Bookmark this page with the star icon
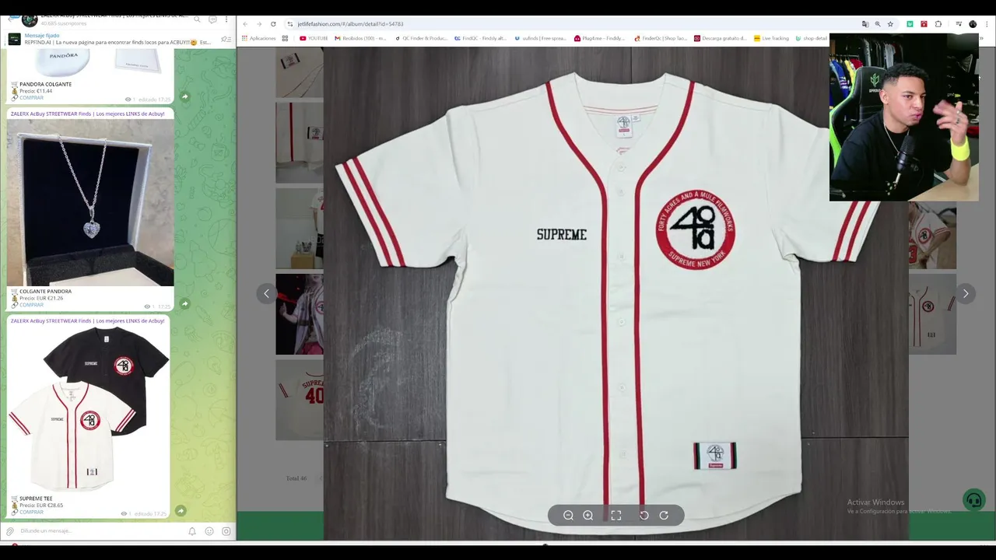996x560 pixels. (890, 24)
